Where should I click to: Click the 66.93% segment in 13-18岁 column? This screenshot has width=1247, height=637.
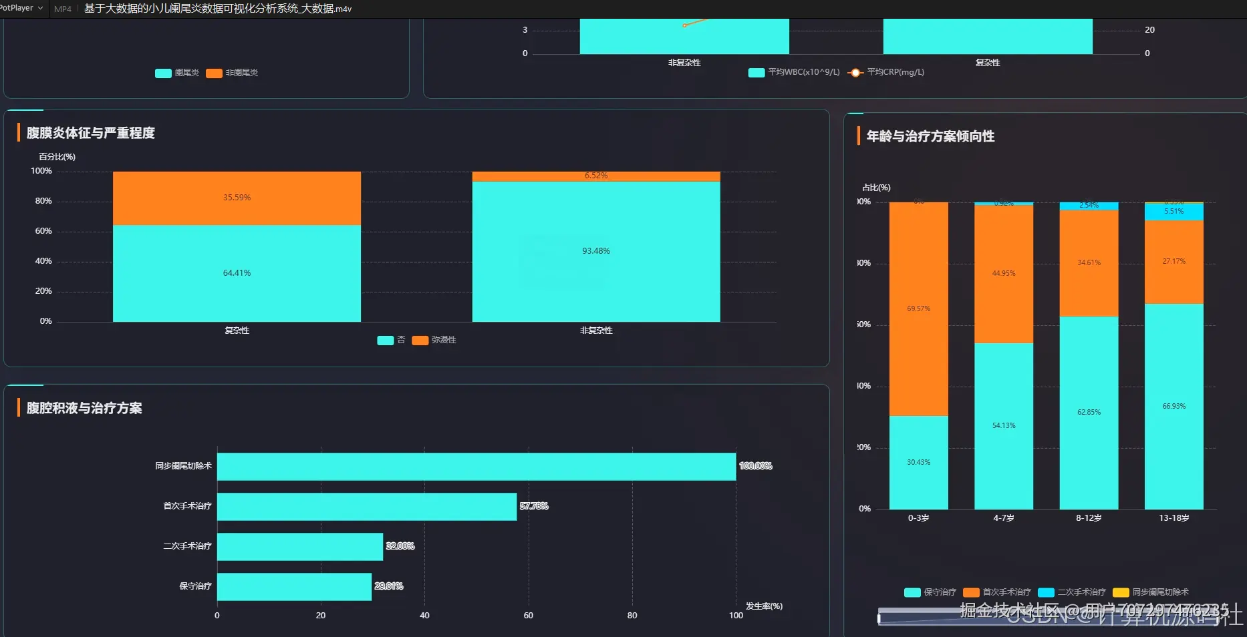1173,407
